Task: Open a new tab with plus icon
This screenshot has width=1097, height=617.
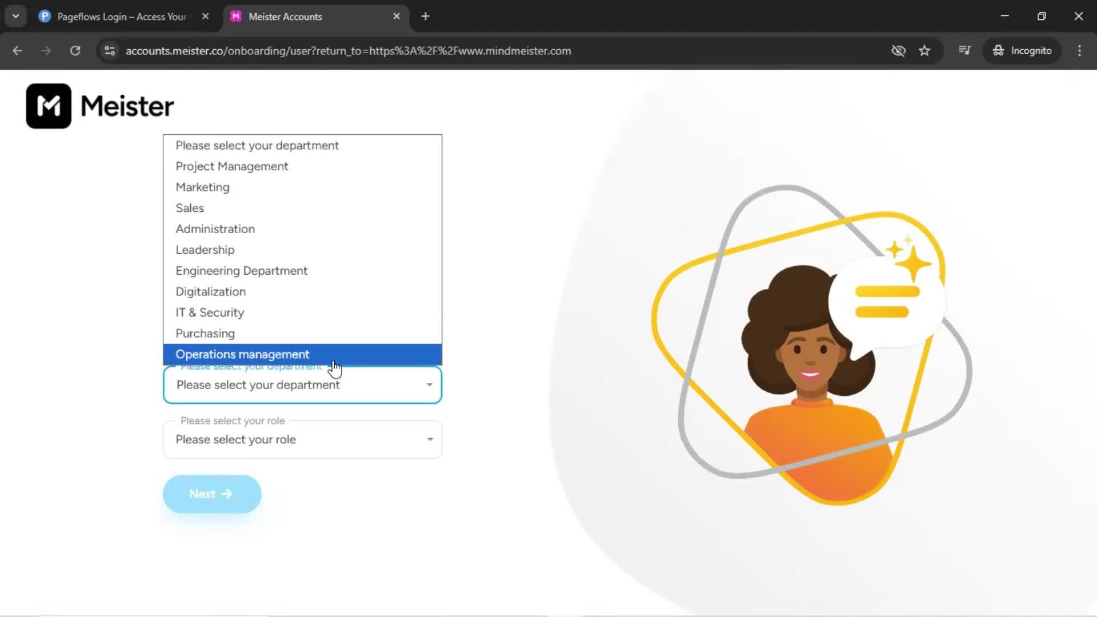Action: coord(425,17)
